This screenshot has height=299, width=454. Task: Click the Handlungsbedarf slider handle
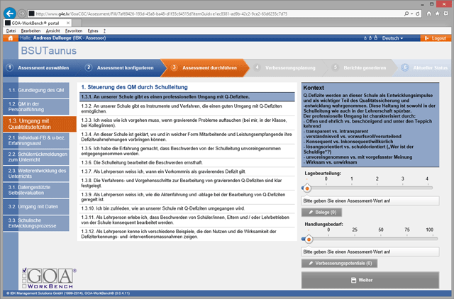pos(309,239)
